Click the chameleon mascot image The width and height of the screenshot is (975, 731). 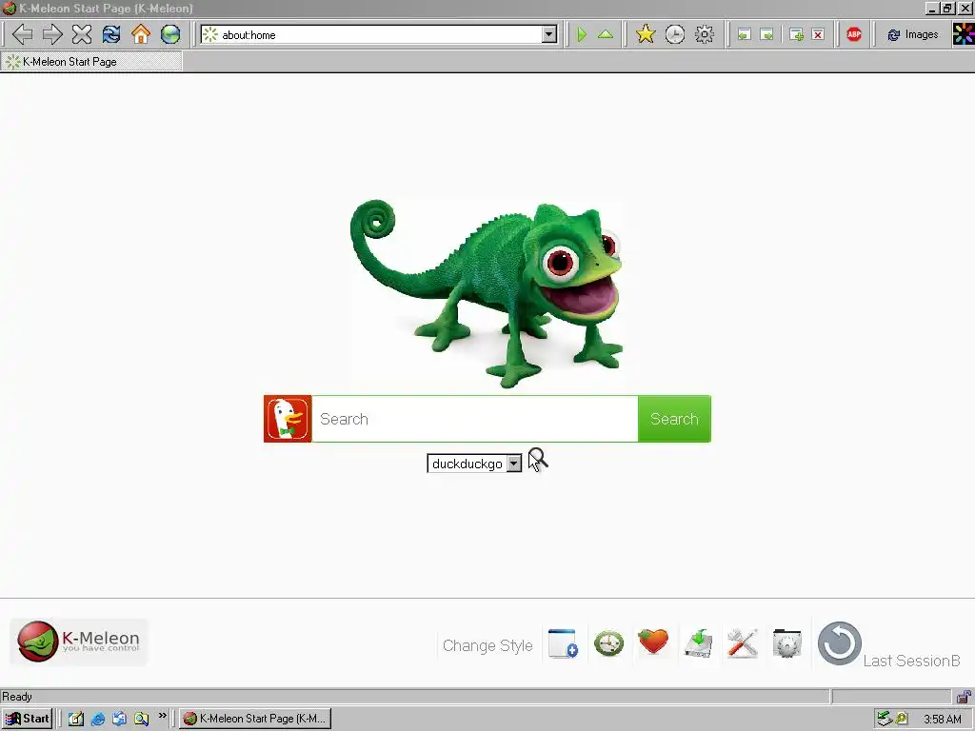(x=487, y=293)
